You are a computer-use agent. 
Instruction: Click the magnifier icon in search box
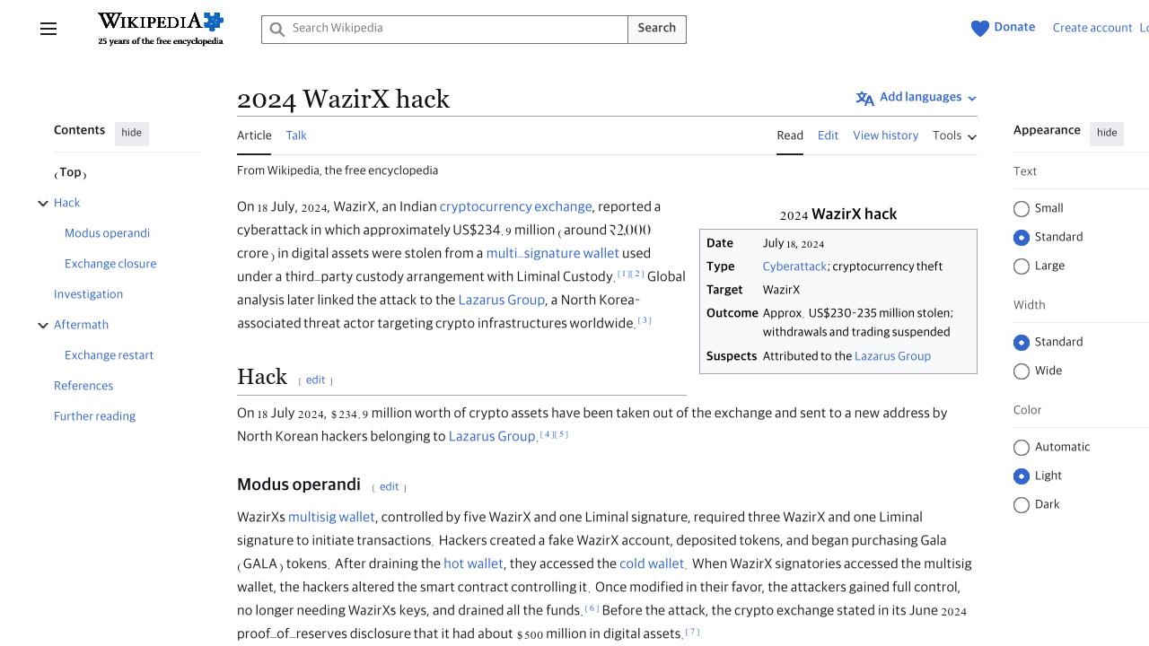[277, 30]
